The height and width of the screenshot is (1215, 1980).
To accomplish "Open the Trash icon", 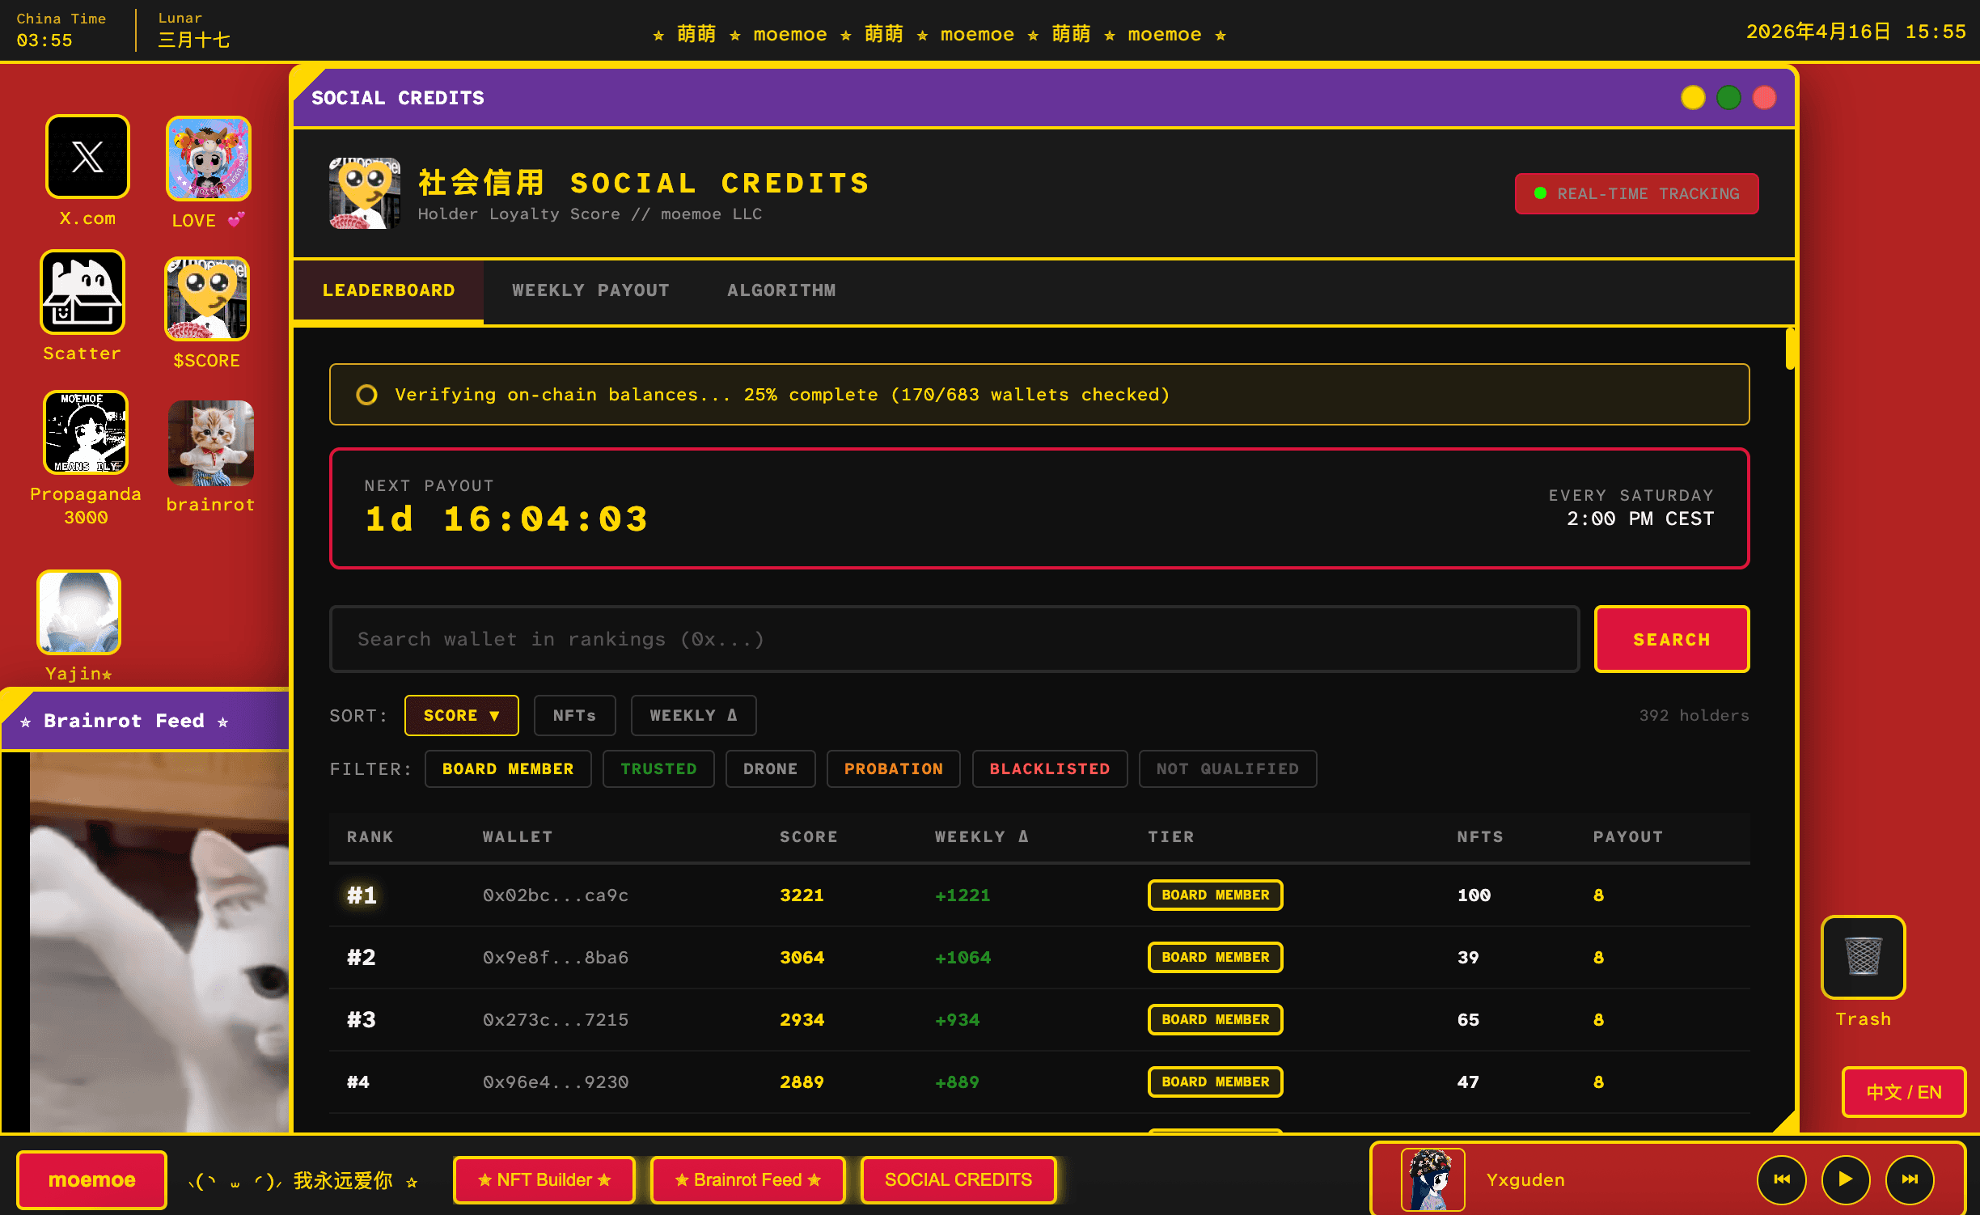I will [1864, 957].
